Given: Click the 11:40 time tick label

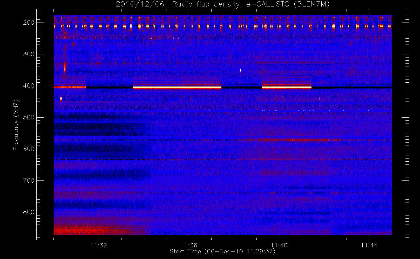Looking at the screenshot, I should [x=279, y=245].
